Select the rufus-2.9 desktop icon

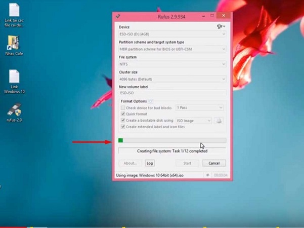tap(14, 112)
